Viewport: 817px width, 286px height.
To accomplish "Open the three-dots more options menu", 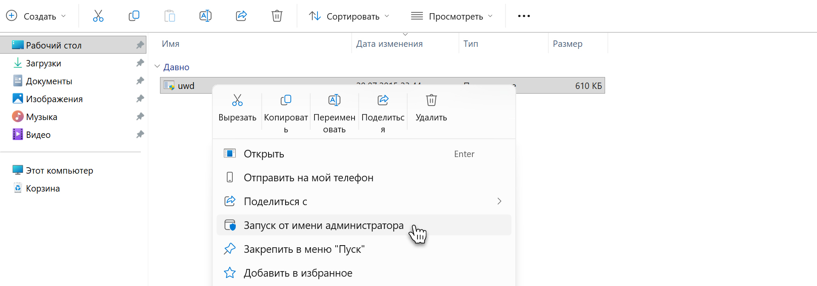I will 524,16.
